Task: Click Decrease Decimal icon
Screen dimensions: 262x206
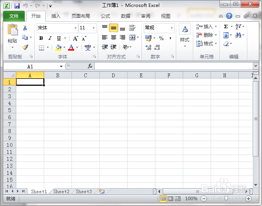Action: tap(157, 48)
